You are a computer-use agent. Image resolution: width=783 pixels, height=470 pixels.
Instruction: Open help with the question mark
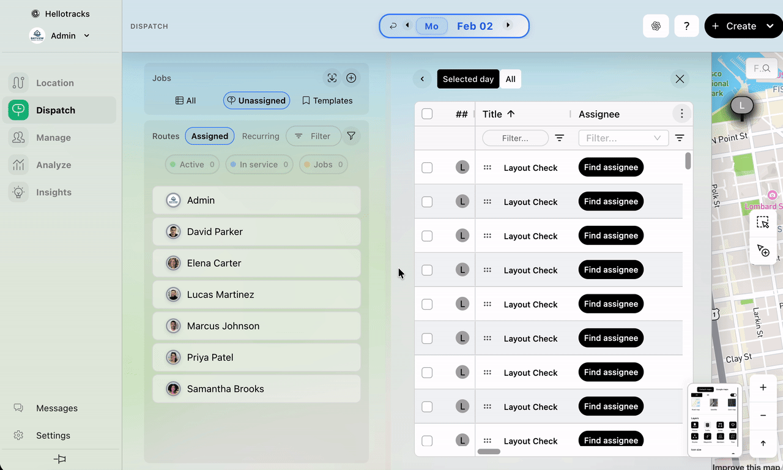point(686,26)
